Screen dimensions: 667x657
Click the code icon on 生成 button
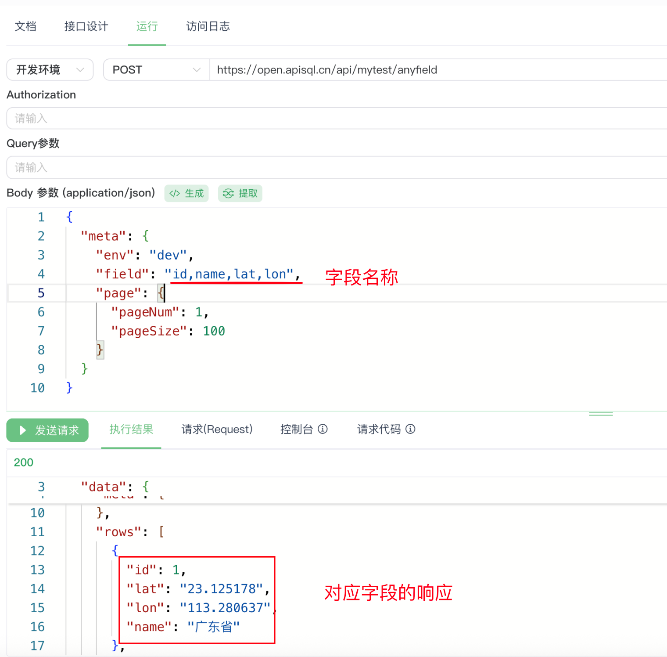point(175,194)
